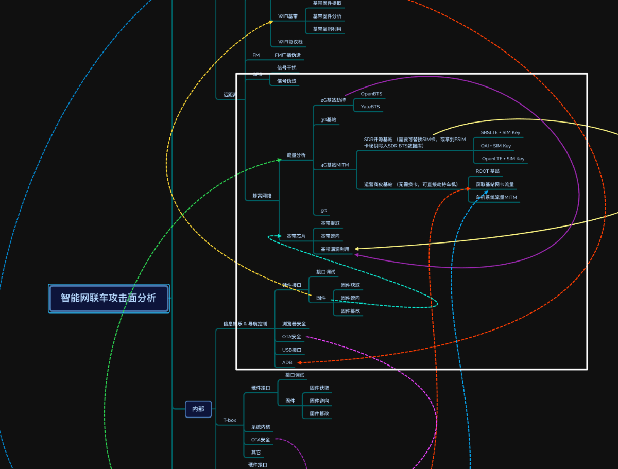This screenshot has height=469, width=618.
Task: Click the YateBTS leaf node
Action: 370,107
